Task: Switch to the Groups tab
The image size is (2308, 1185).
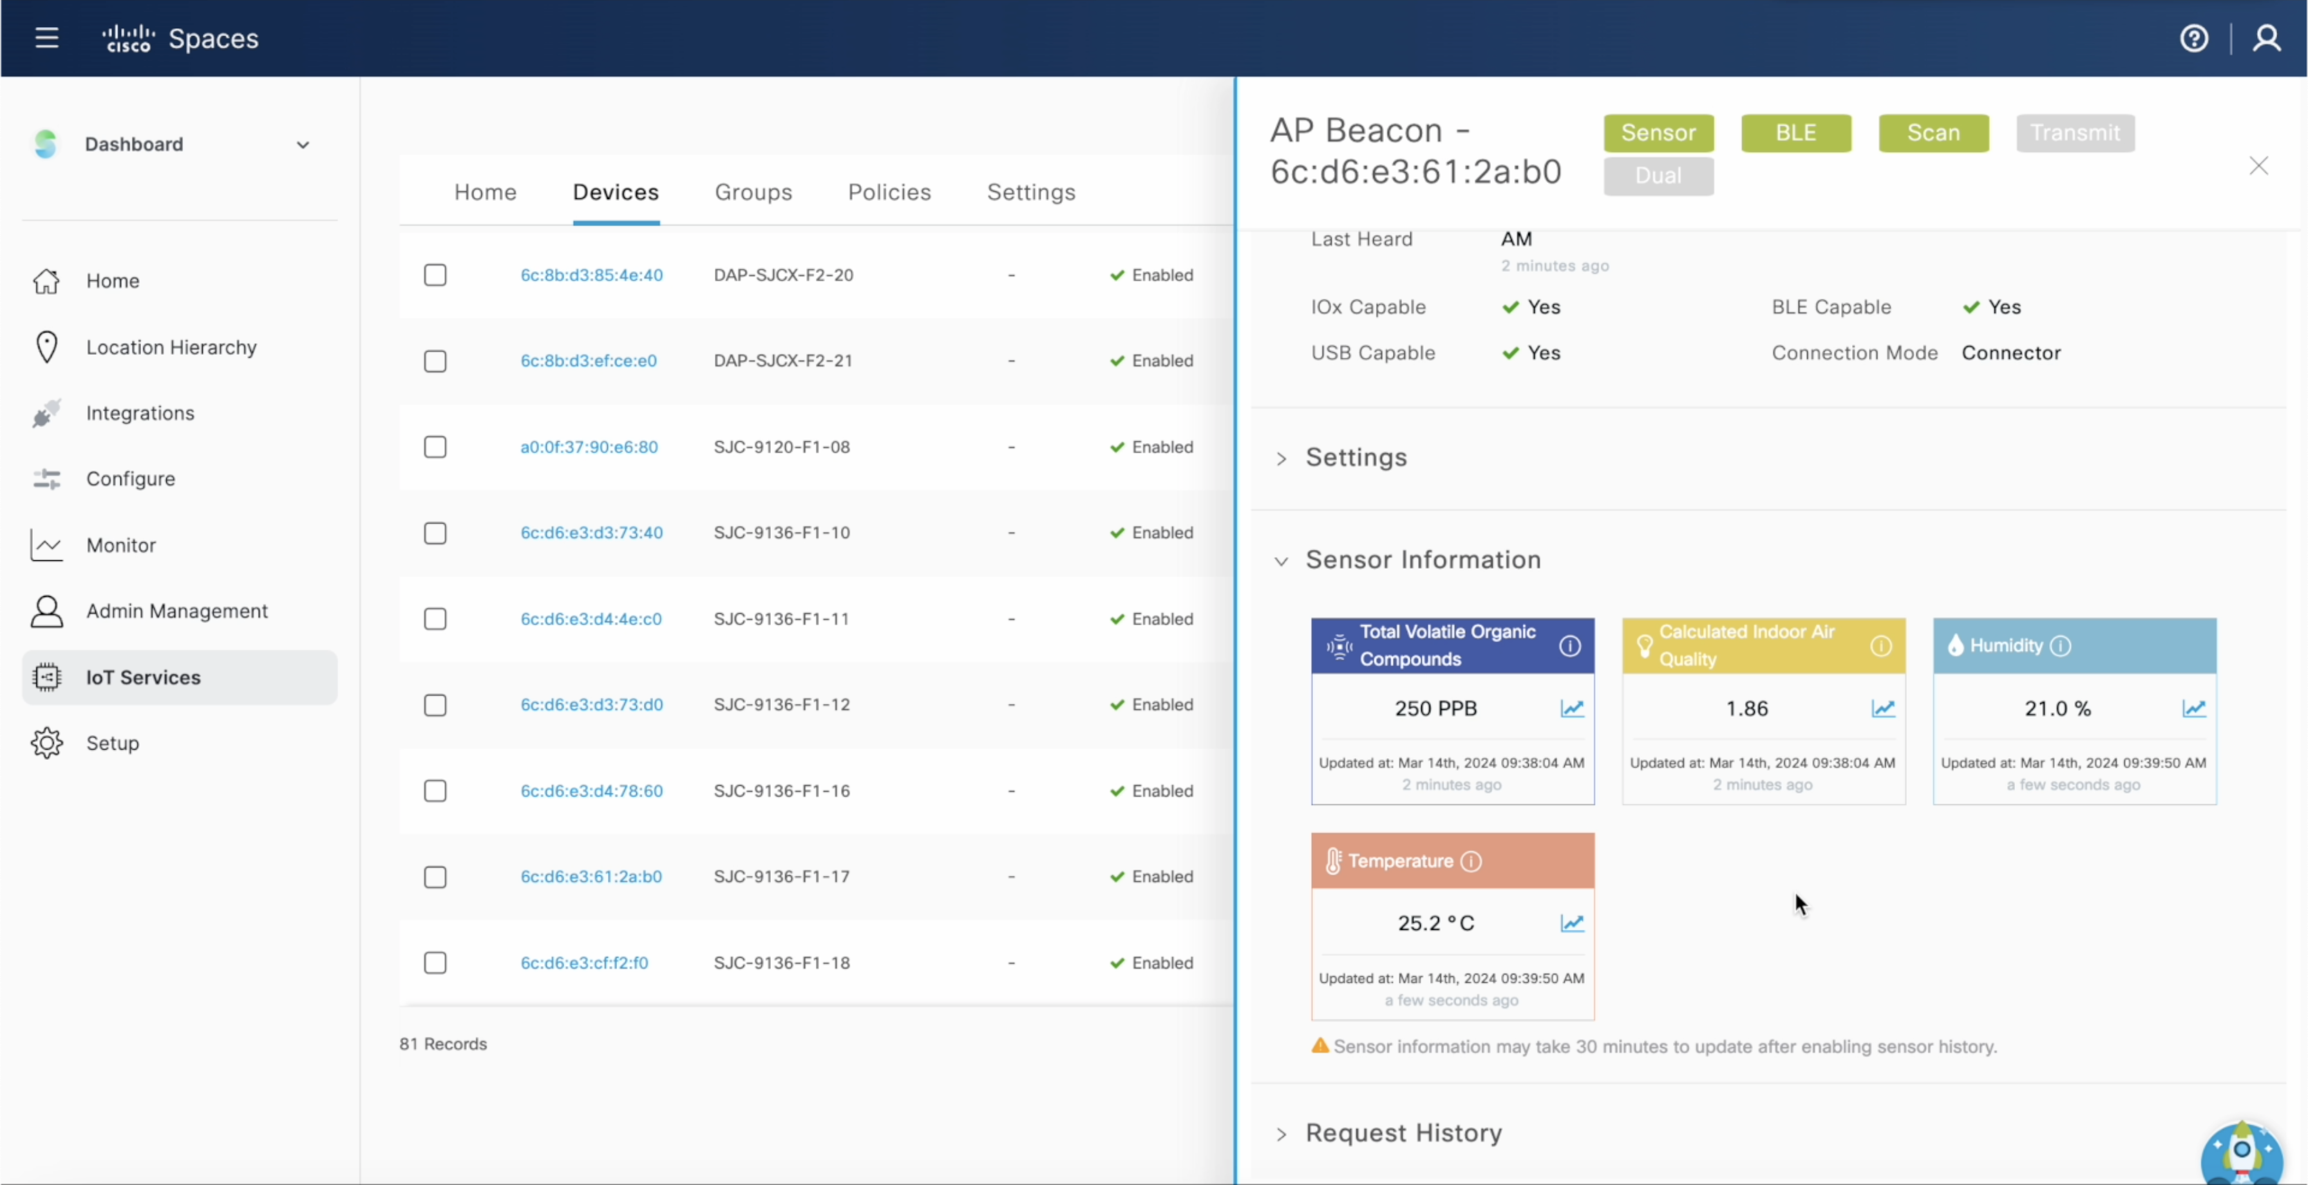Action: pyautogui.click(x=753, y=192)
